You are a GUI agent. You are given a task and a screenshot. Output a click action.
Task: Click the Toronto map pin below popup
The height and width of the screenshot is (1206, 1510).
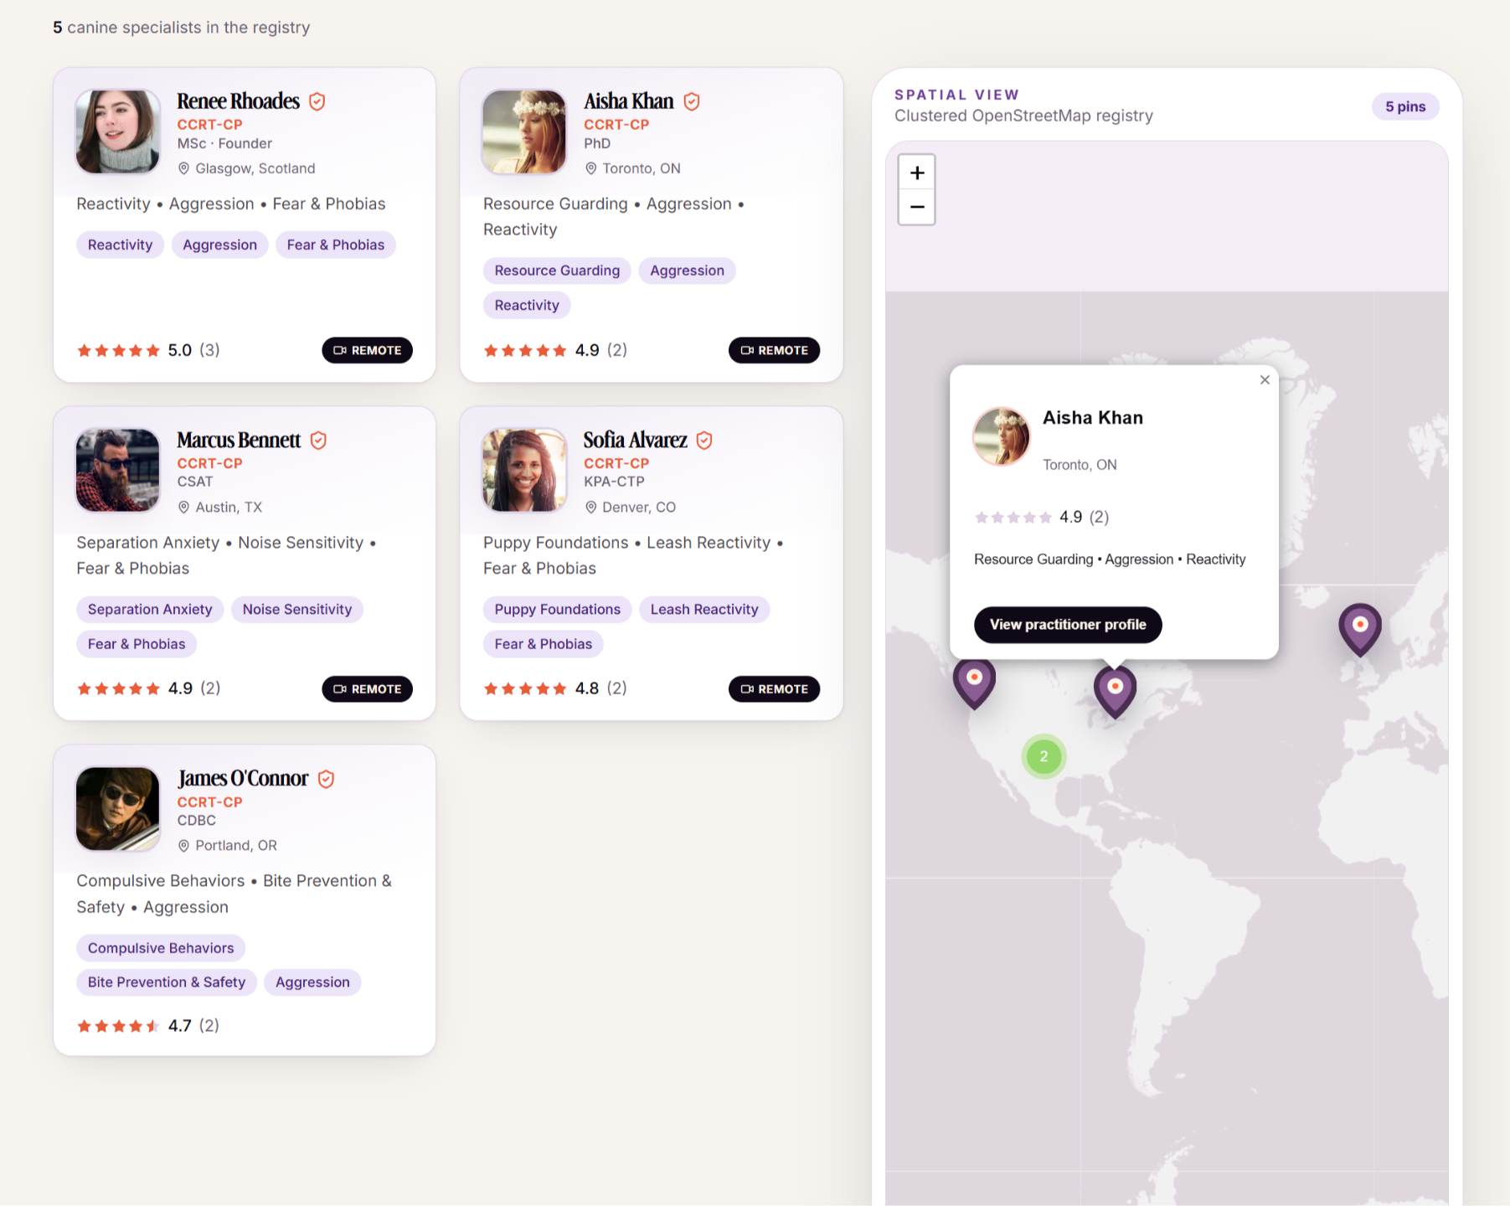click(1115, 691)
